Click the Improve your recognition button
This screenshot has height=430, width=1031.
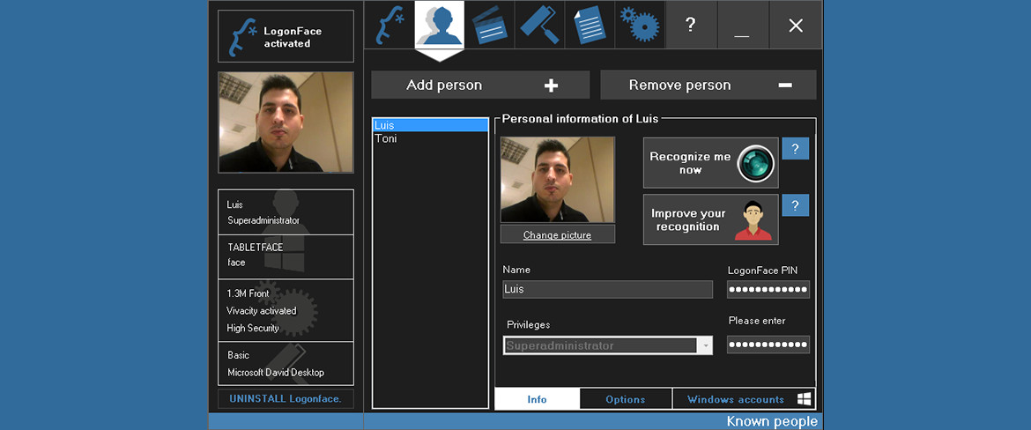pyautogui.click(x=711, y=219)
